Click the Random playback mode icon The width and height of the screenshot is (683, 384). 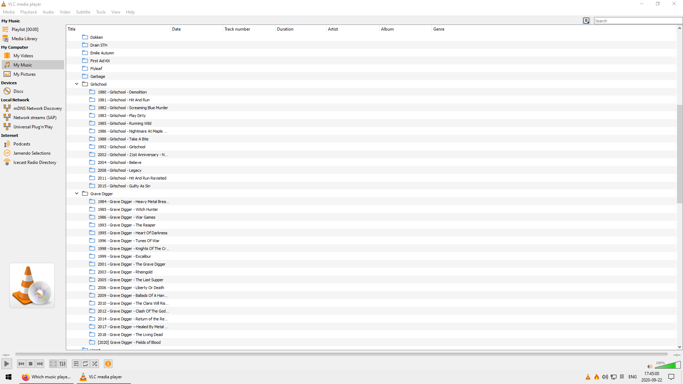point(94,363)
